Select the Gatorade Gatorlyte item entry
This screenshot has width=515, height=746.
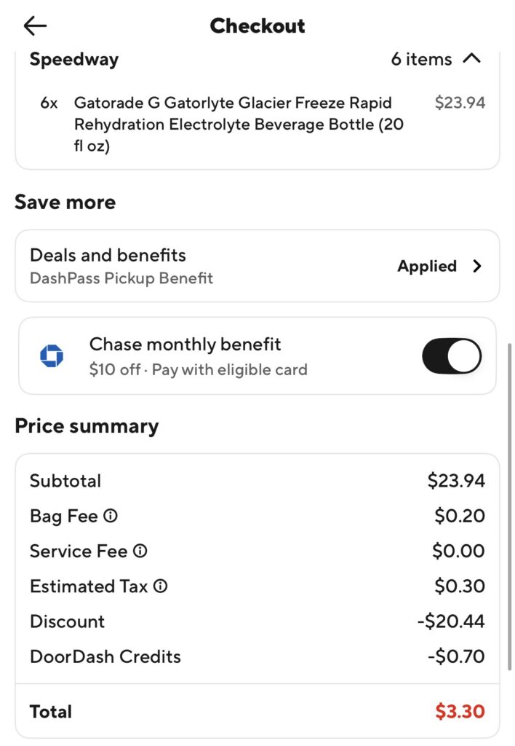[x=239, y=125]
